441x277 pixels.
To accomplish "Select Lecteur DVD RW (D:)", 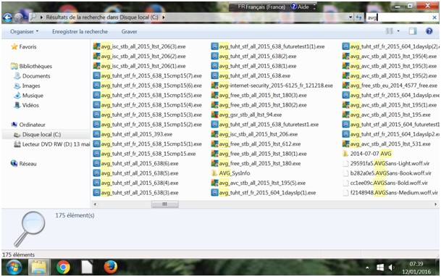I will [x=52, y=144].
